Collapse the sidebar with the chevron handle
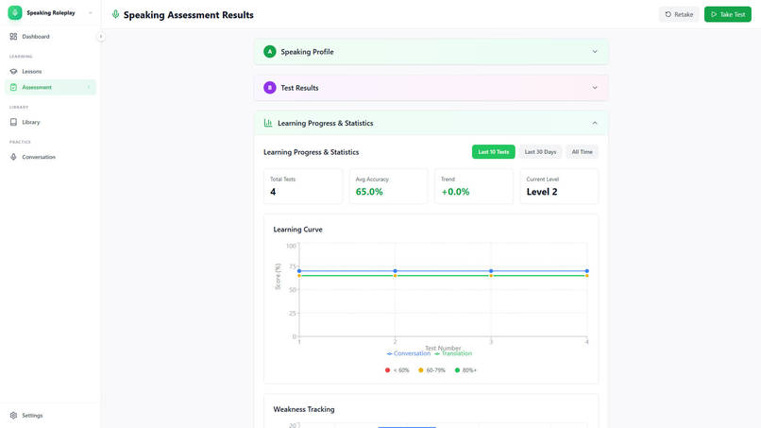 tap(101, 37)
